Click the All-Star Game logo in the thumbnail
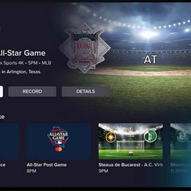 (58, 137)
